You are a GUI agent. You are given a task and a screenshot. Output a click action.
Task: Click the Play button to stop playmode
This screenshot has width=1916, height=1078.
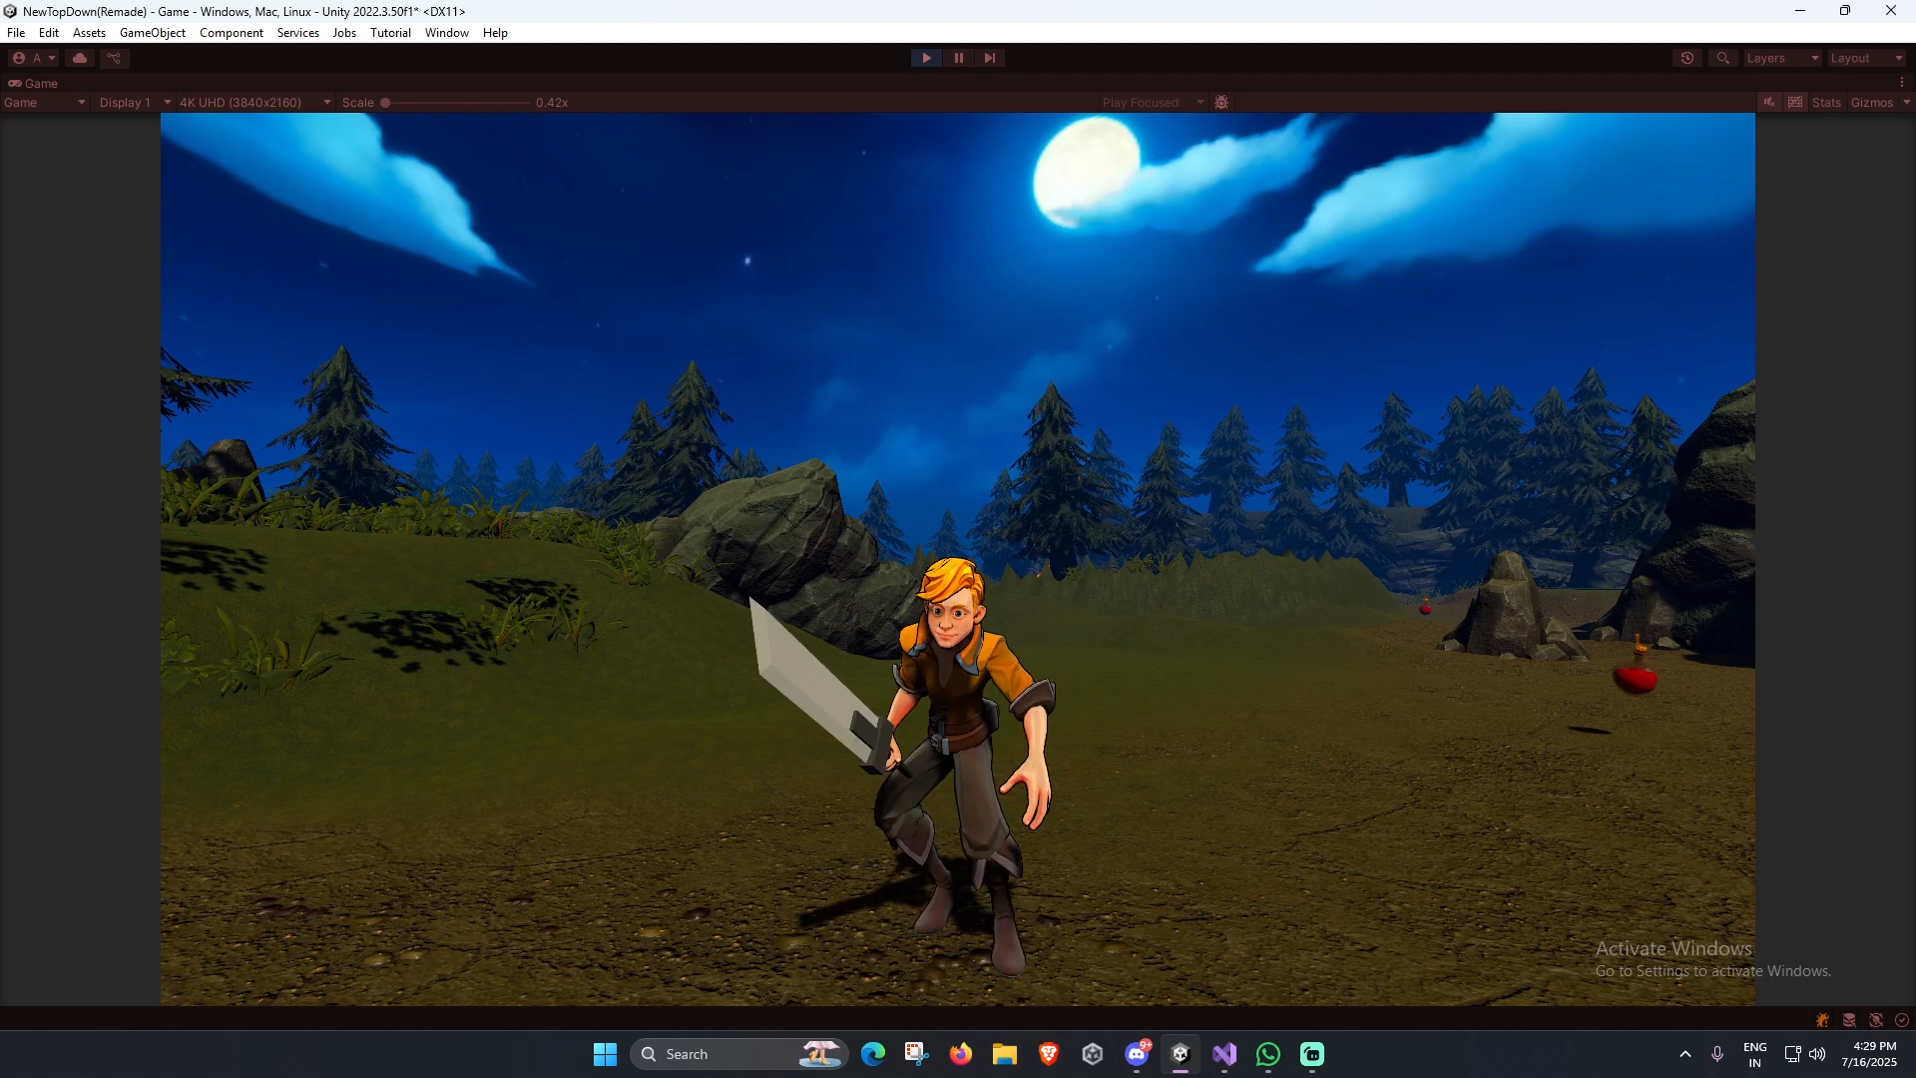[926, 58]
